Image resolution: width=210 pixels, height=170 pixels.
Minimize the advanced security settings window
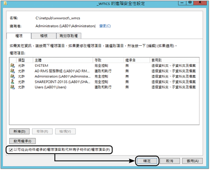click(182, 3)
